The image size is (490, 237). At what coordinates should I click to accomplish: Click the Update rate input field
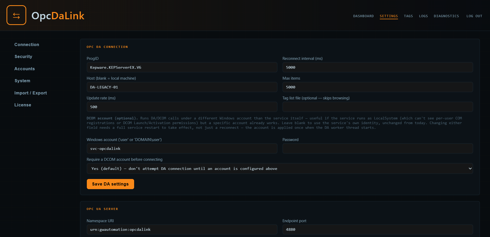(182, 107)
